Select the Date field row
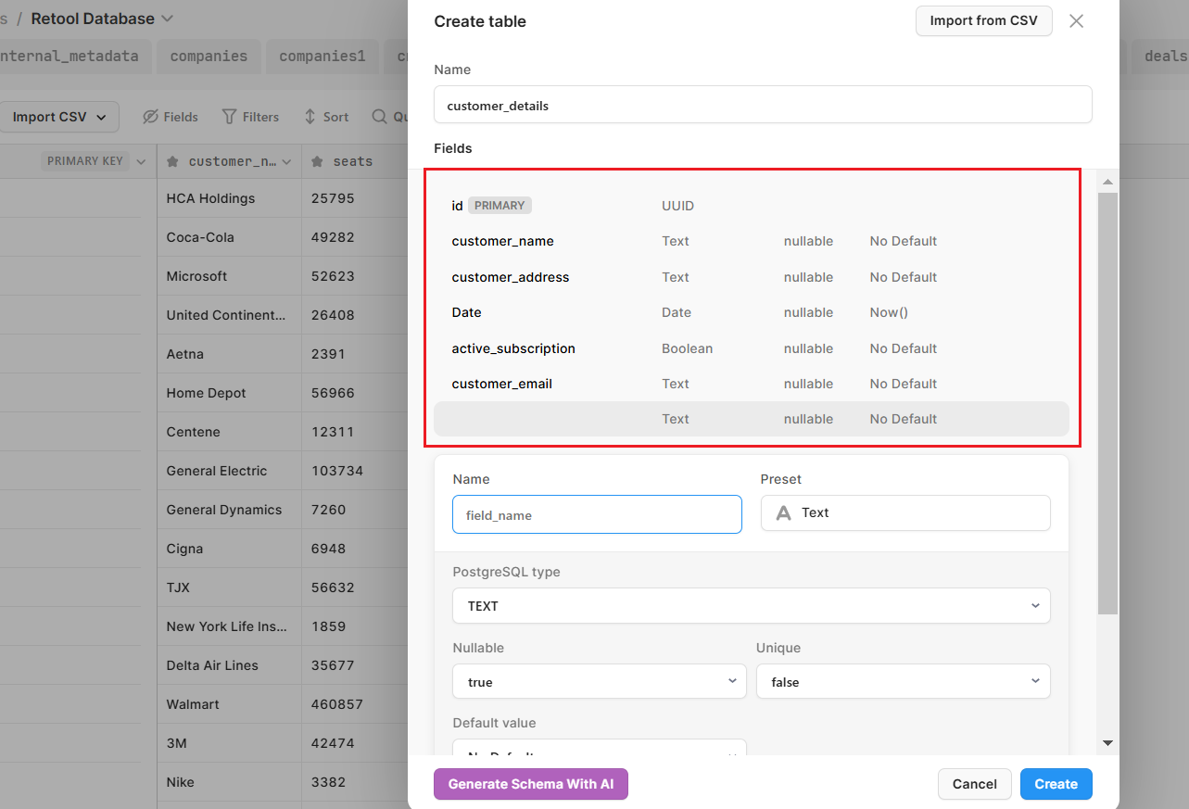This screenshot has width=1189, height=809. [751, 312]
